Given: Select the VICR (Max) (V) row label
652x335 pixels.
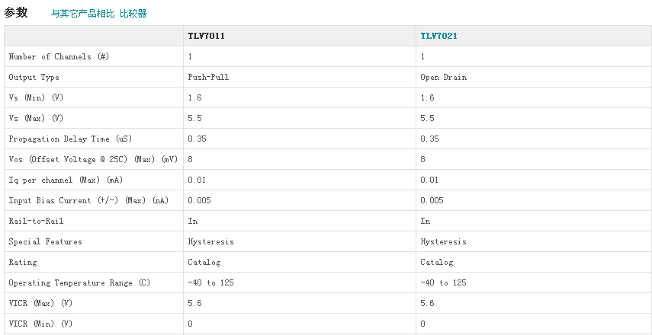Looking at the screenshot, I should pos(40,303).
